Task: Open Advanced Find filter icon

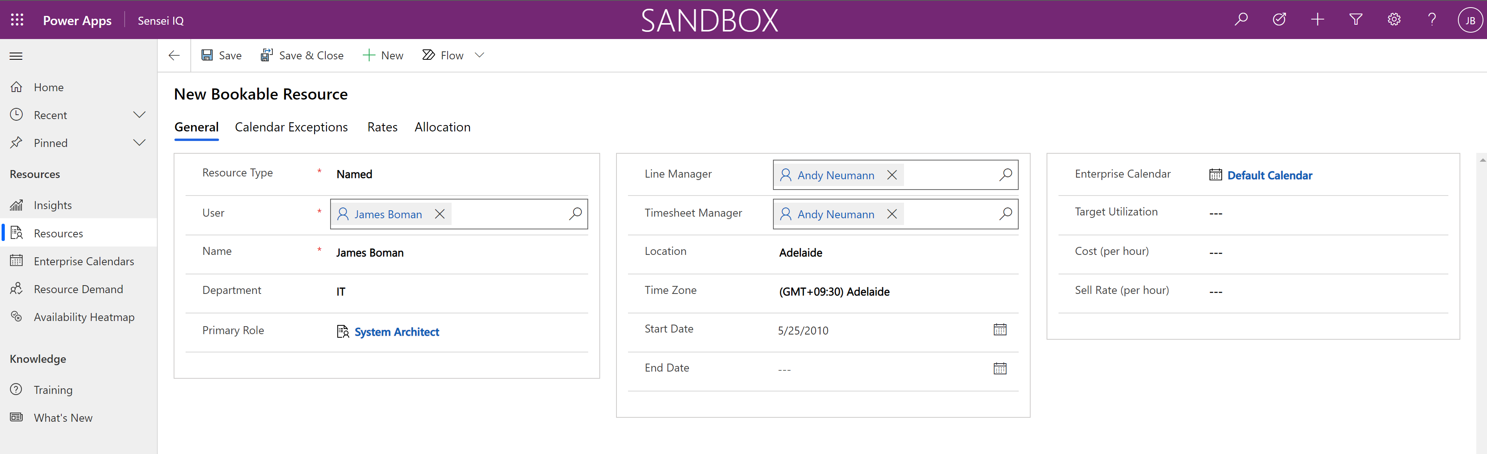Action: coord(1356,20)
